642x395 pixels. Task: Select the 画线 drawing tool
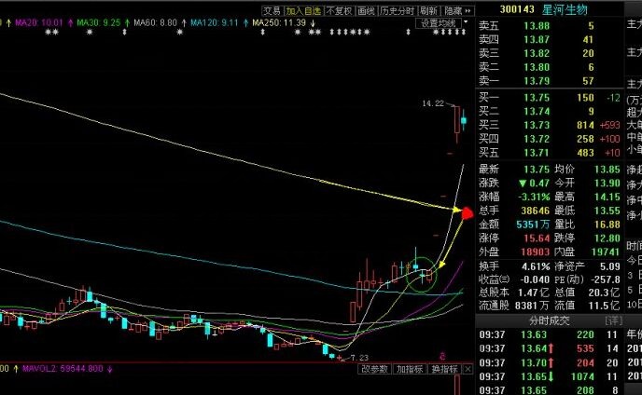tap(366, 10)
